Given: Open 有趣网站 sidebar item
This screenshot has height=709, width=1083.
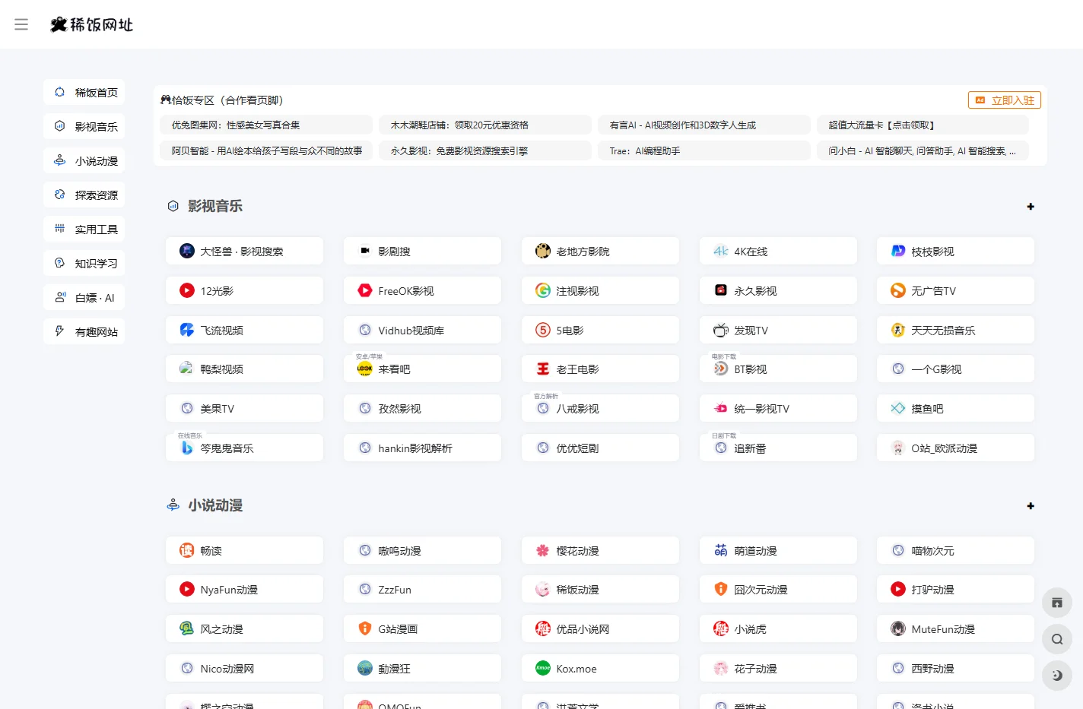Looking at the screenshot, I should click(x=84, y=331).
